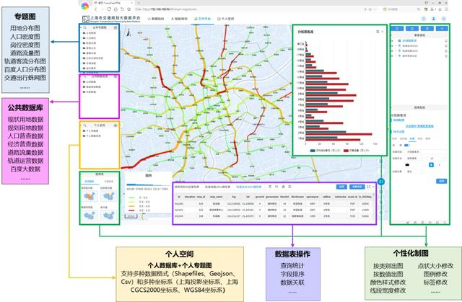Select the first tab in the attribute table panel
Screen dimensions: 462x302
coord(186,187)
